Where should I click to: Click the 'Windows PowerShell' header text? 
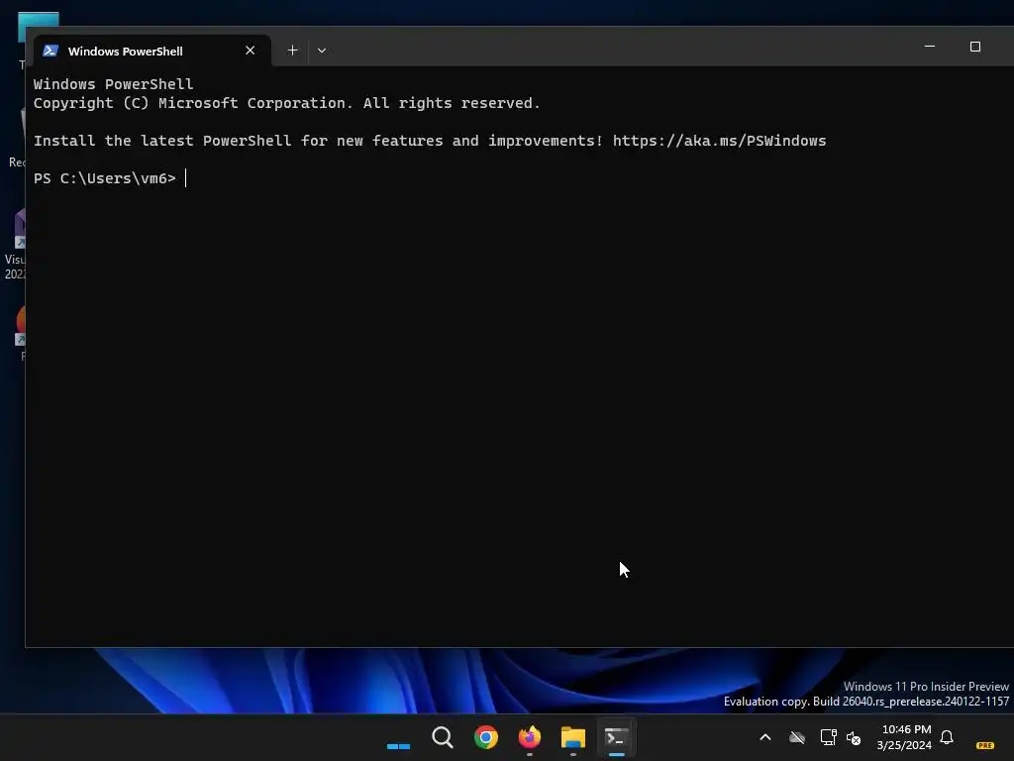(x=113, y=84)
